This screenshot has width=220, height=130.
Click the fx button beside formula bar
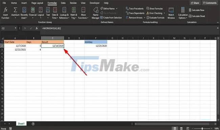tap(37, 28)
